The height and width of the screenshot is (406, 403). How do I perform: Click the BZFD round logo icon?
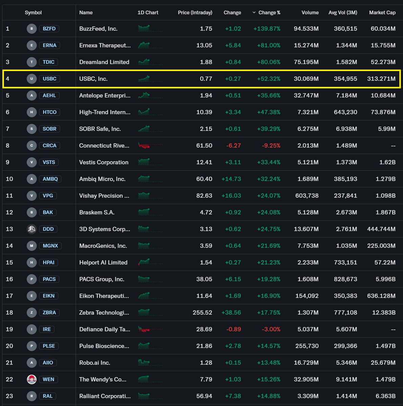click(x=32, y=29)
